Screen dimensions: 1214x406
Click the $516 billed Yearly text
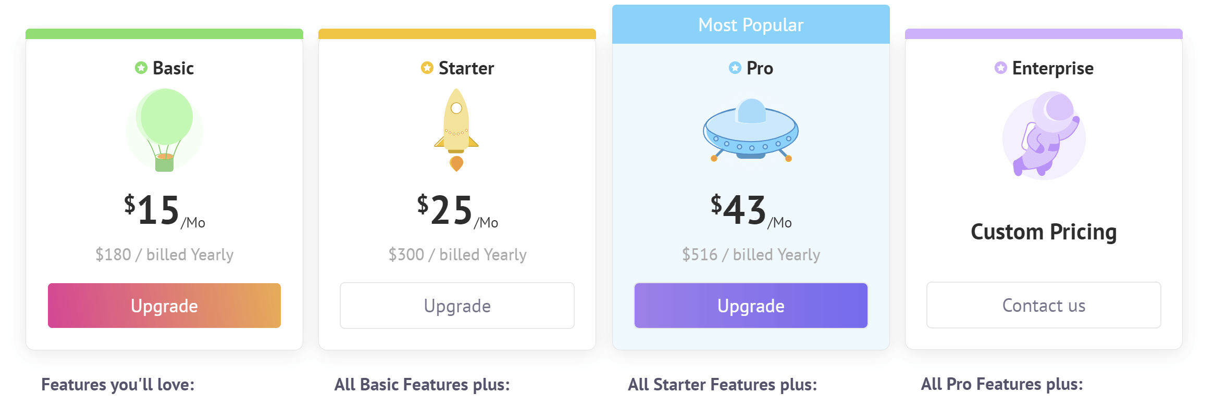click(751, 255)
